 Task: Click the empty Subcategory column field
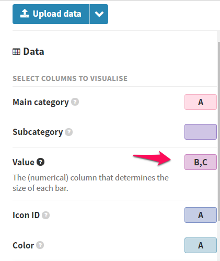[x=201, y=132]
